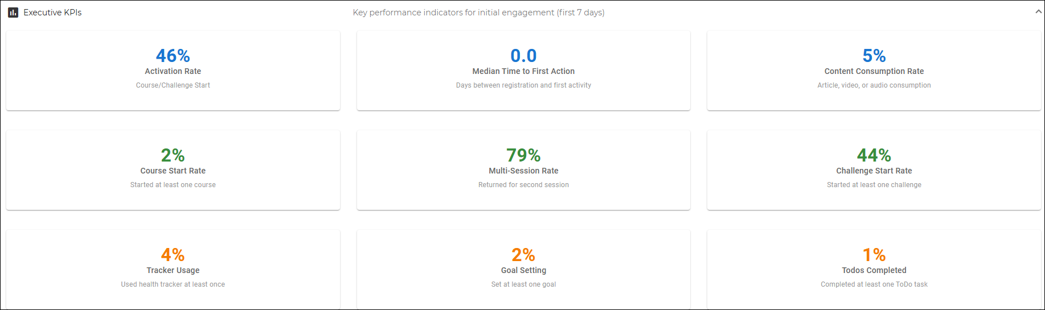
Task: Open the Activation Rate card
Action: tap(173, 71)
